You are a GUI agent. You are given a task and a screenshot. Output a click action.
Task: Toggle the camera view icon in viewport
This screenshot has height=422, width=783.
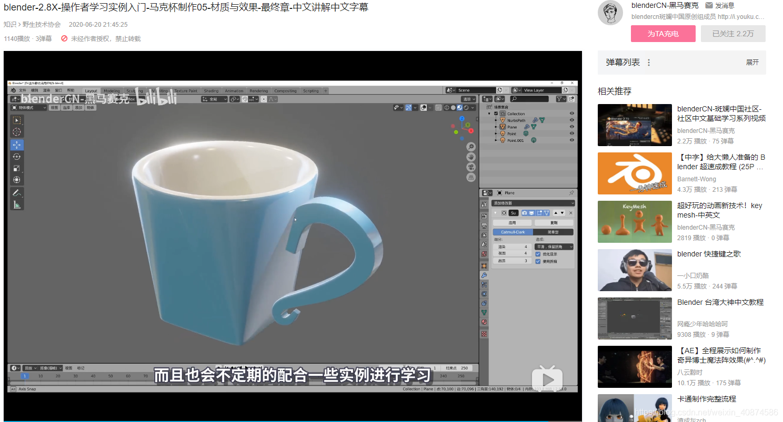click(471, 167)
